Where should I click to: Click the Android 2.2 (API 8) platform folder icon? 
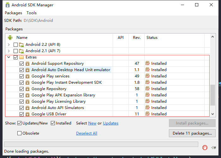tap(21, 45)
